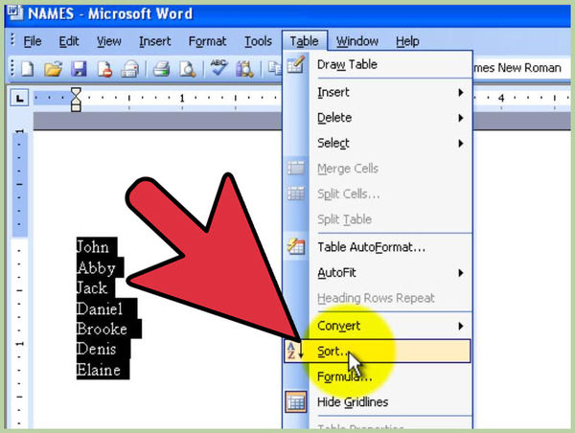Click the Print Preview magnifier icon
Screen dimensions: 575x433
point(188,69)
